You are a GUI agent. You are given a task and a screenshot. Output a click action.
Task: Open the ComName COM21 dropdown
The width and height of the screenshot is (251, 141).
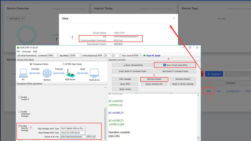point(53,55)
